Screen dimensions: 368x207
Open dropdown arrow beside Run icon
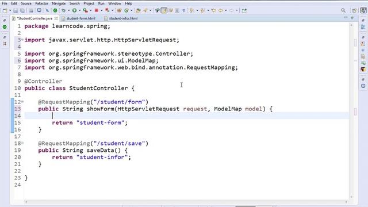pos(79,10)
